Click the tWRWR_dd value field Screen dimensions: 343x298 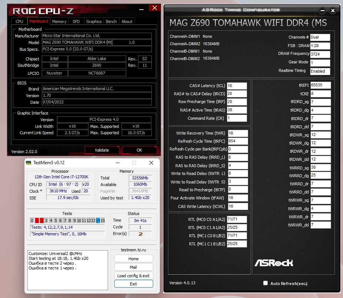tap(320, 225)
